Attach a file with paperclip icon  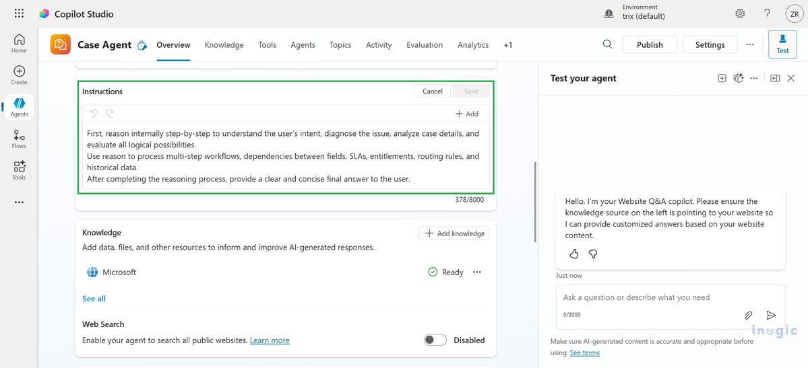pyautogui.click(x=749, y=315)
